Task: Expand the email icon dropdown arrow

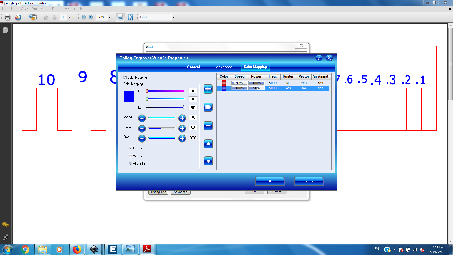Action: click(23, 17)
